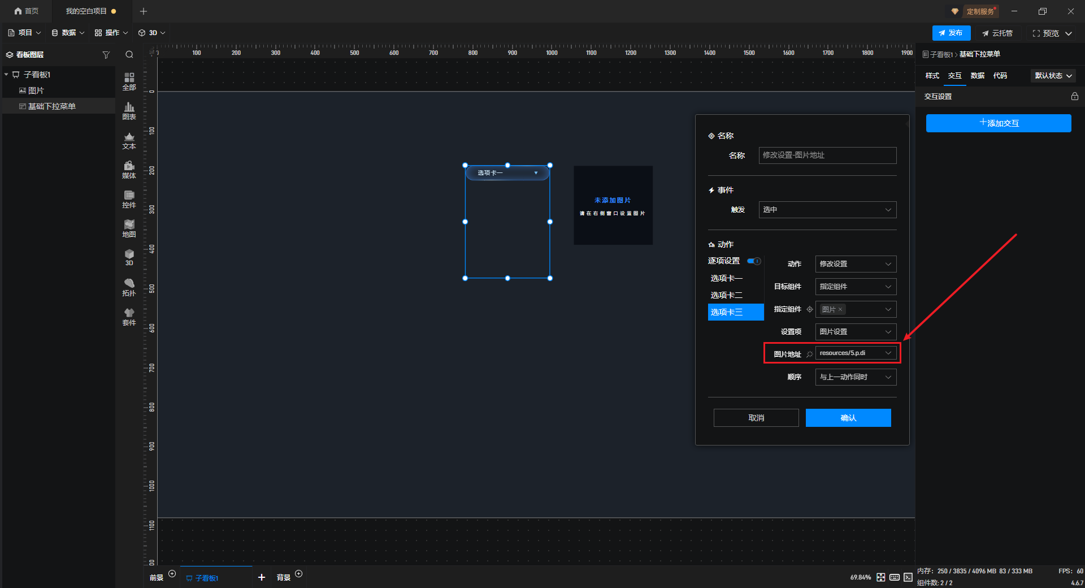
Task: Open the Media (媒体) component category
Action: (129, 170)
